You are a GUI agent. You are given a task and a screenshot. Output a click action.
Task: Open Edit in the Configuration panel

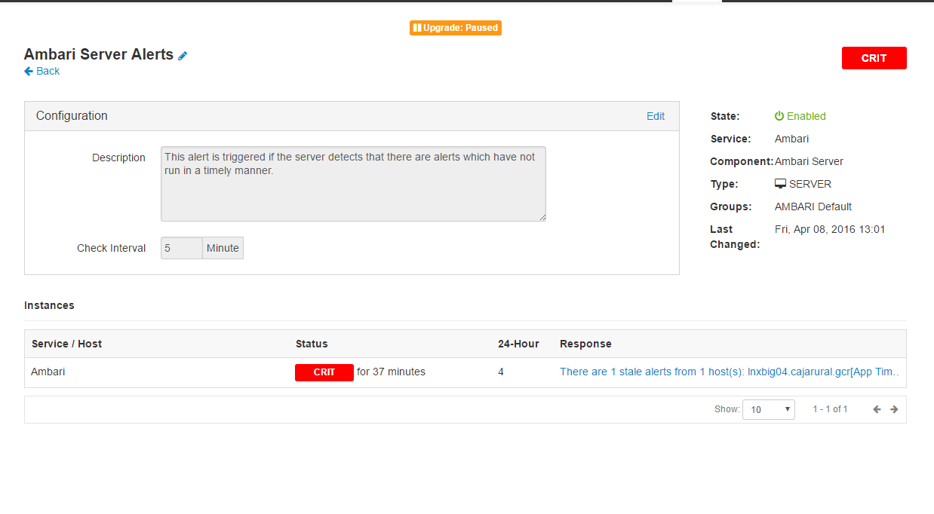655,116
